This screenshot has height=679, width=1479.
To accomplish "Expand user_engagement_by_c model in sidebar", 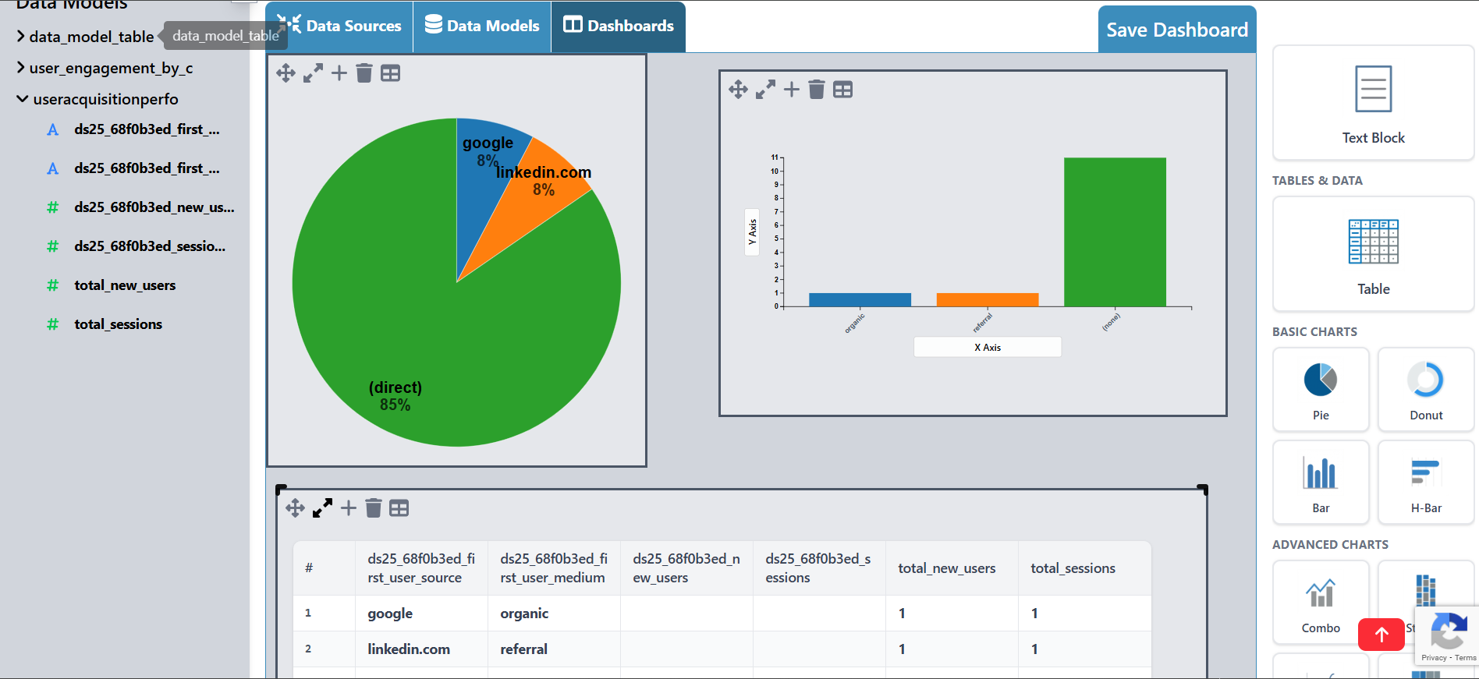I will click(21, 68).
